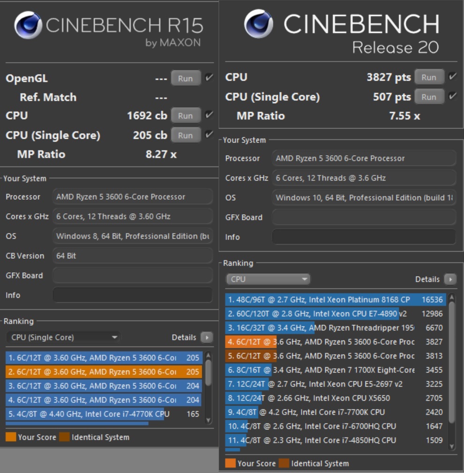Select R15 ranking row 3 scoring 204
This screenshot has width=464, height=473.
(x=104, y=386)
